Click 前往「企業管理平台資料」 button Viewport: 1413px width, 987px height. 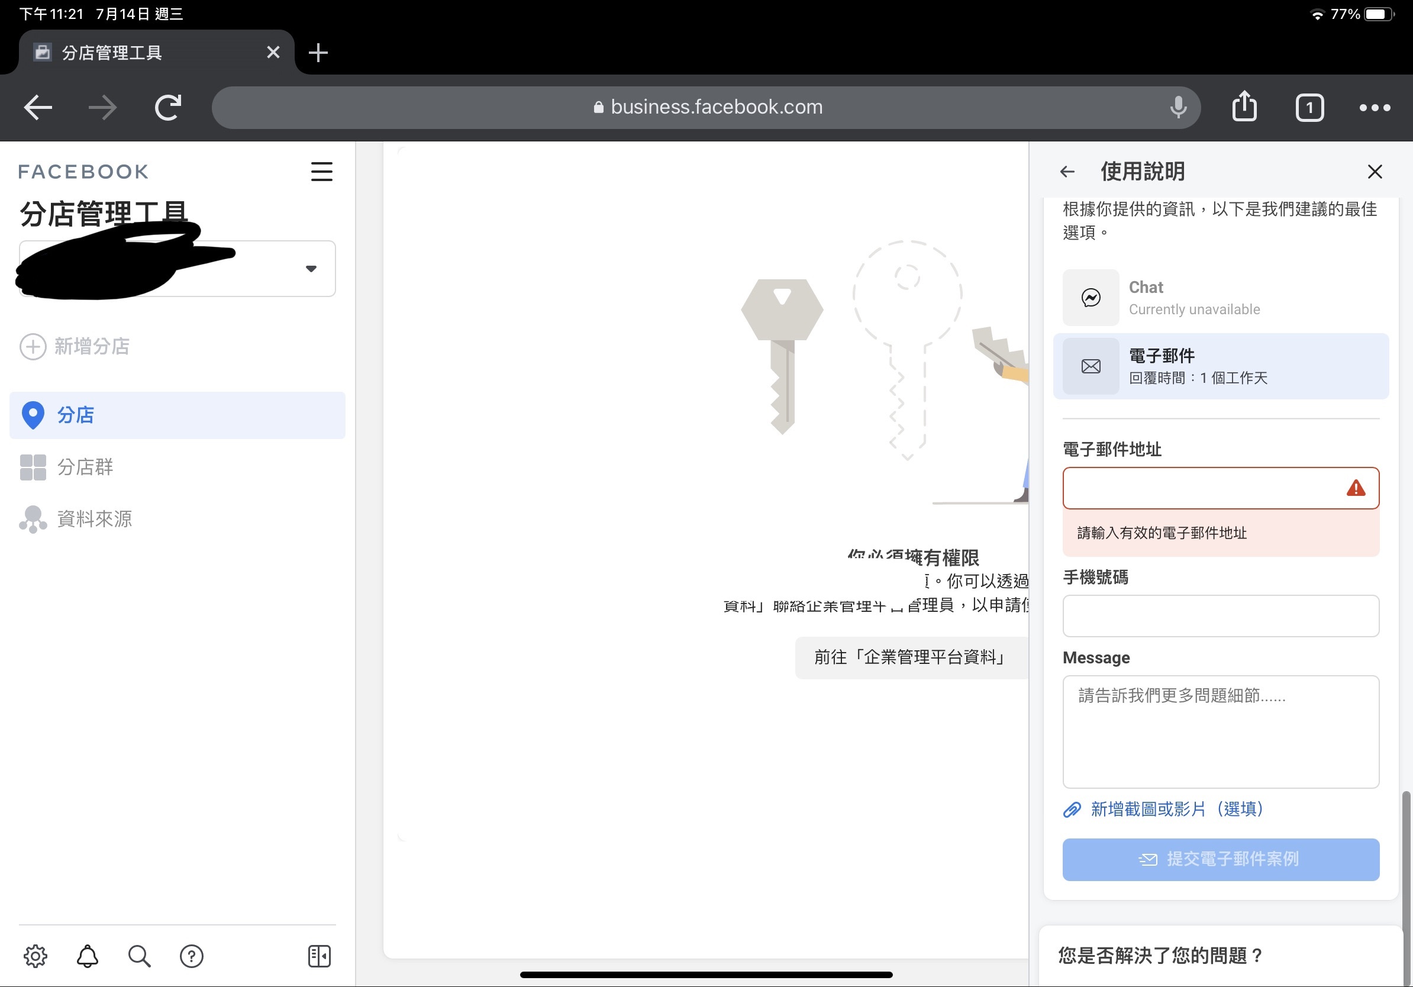click(x=911, y=658)
